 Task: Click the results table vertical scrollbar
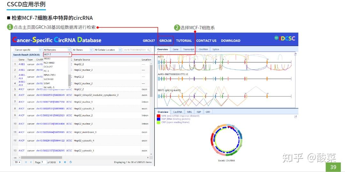point(151,81)
